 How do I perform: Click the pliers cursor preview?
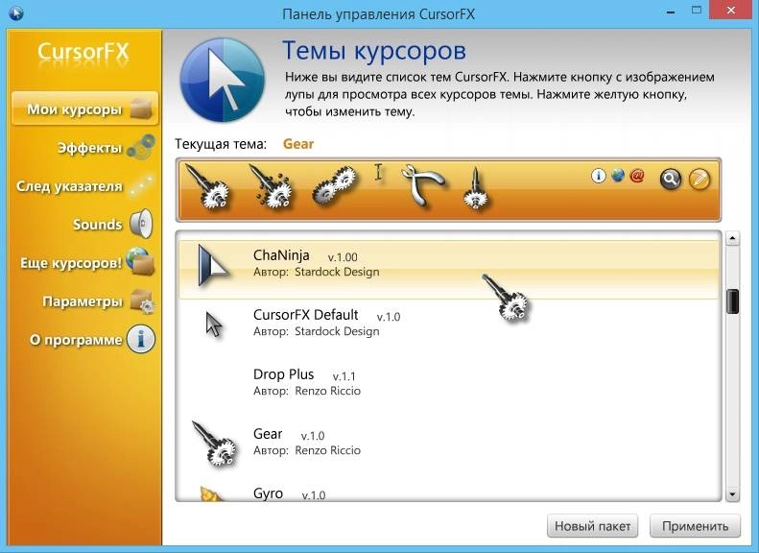tap(422, 185)
